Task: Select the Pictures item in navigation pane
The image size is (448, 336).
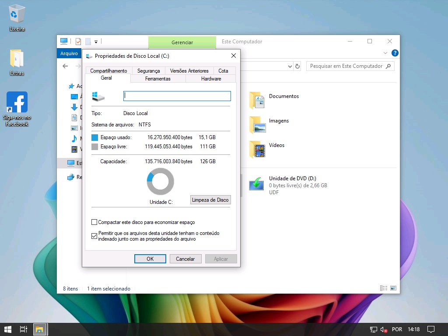Action: click(x=74, y=128)
